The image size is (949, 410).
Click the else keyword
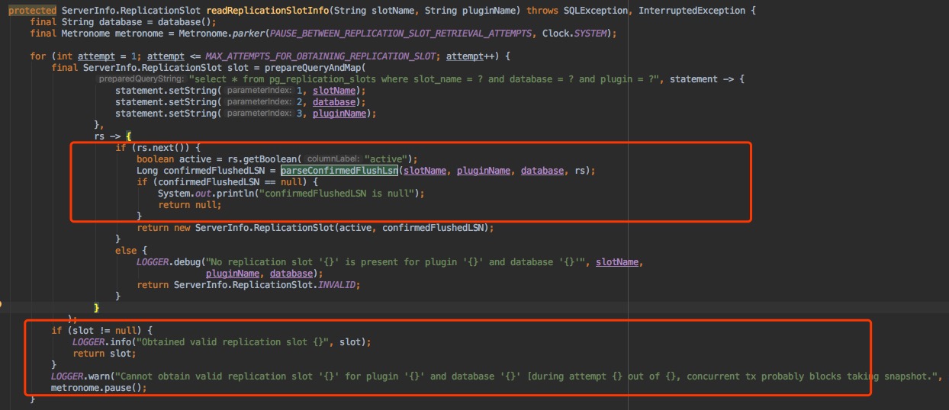coord(127,251)
